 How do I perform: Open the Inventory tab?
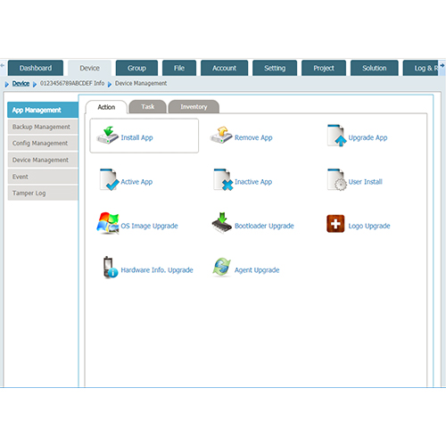pos(194,107)
